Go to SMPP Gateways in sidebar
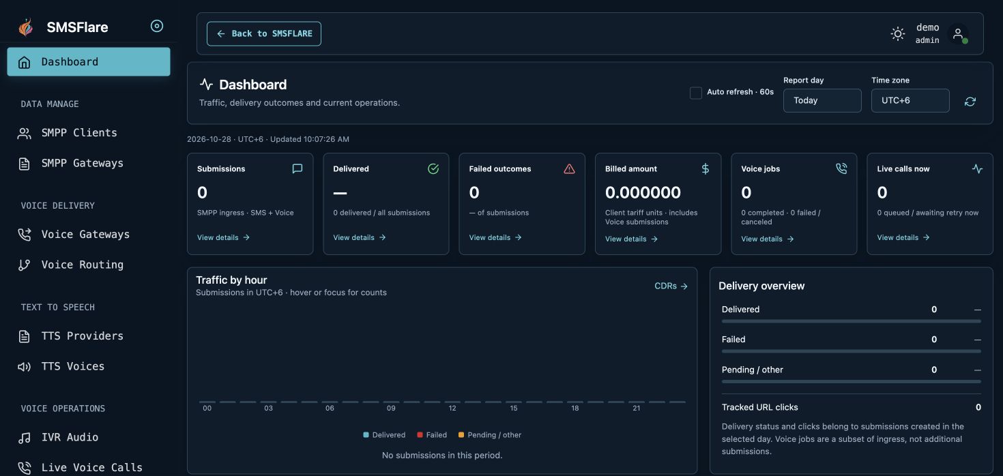This screenshot has height=476, width=1003. (89, 164)
